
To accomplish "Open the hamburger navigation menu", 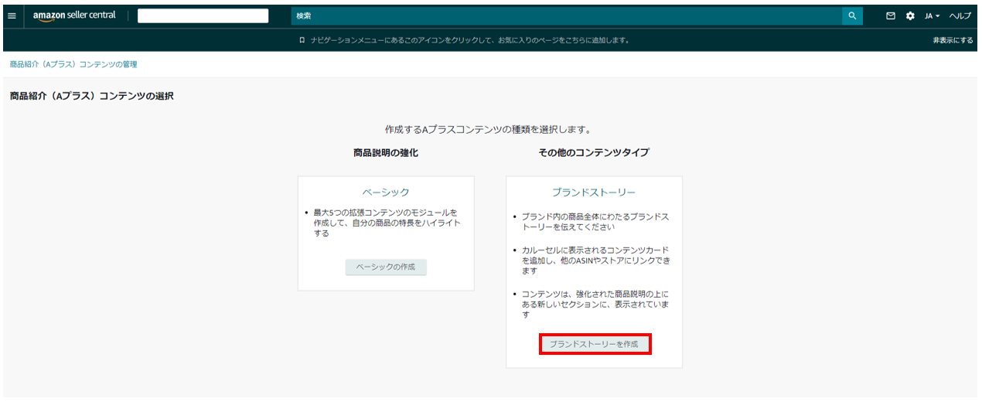I will pyautogui.click(x=11, y=15).
